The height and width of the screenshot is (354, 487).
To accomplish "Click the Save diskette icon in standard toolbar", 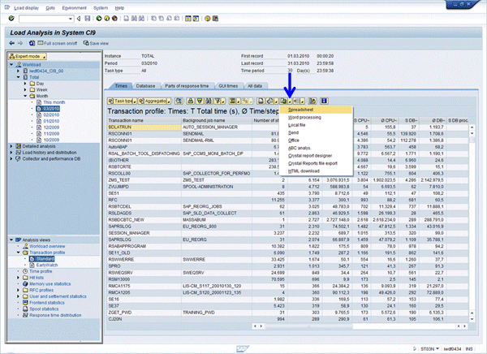I will [x=88, y=19].
